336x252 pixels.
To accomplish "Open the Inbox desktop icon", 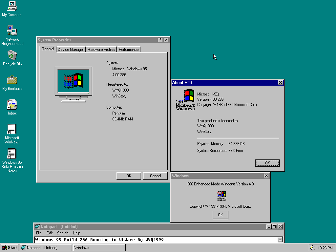I will pyautogui.click(x=12, y=105).
